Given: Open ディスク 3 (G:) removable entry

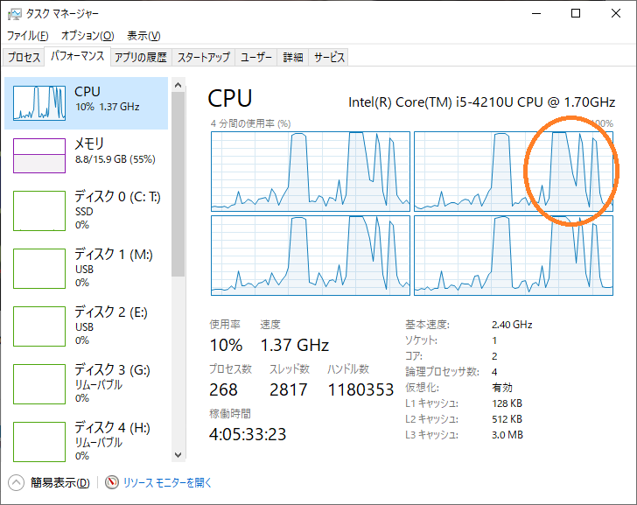Looking at the screenshot, I should (x=86, y=384).
